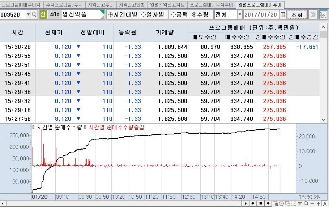
Task: Select the 15:29:55 row time
Action: [x=18, y=56]
